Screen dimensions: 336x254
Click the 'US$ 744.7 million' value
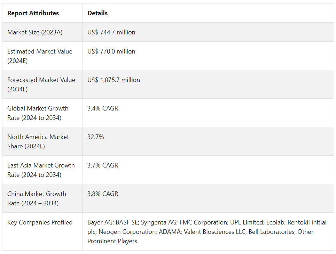(111, 32)
